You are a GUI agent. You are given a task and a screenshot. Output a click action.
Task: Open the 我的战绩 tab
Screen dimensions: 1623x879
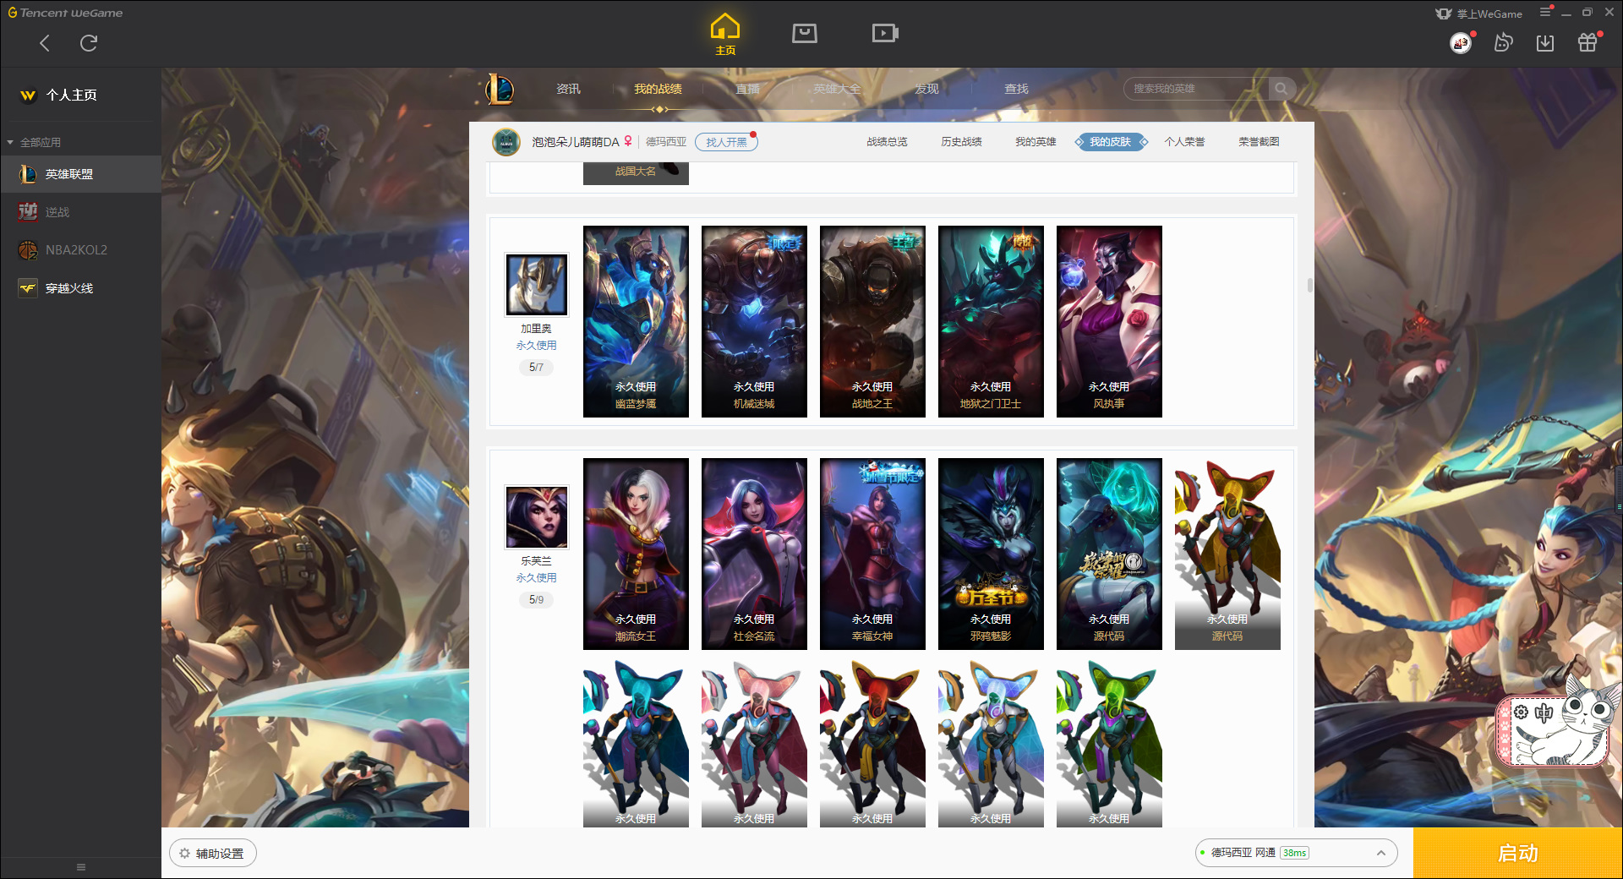pos(658,89)
